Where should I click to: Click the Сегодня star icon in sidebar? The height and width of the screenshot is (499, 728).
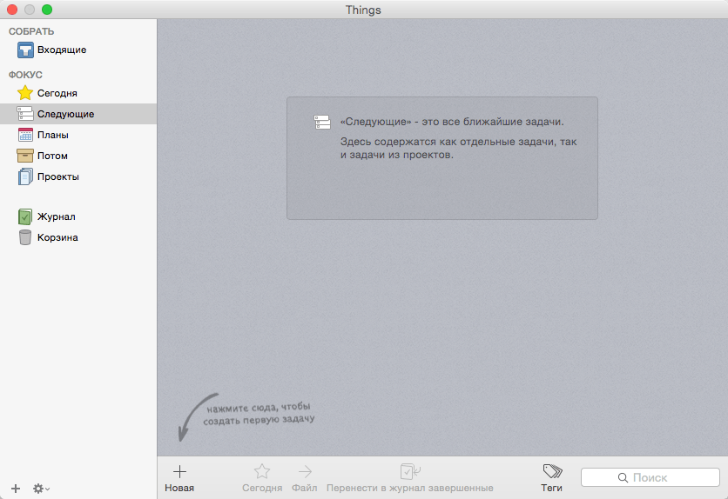[x=25, y=93]
